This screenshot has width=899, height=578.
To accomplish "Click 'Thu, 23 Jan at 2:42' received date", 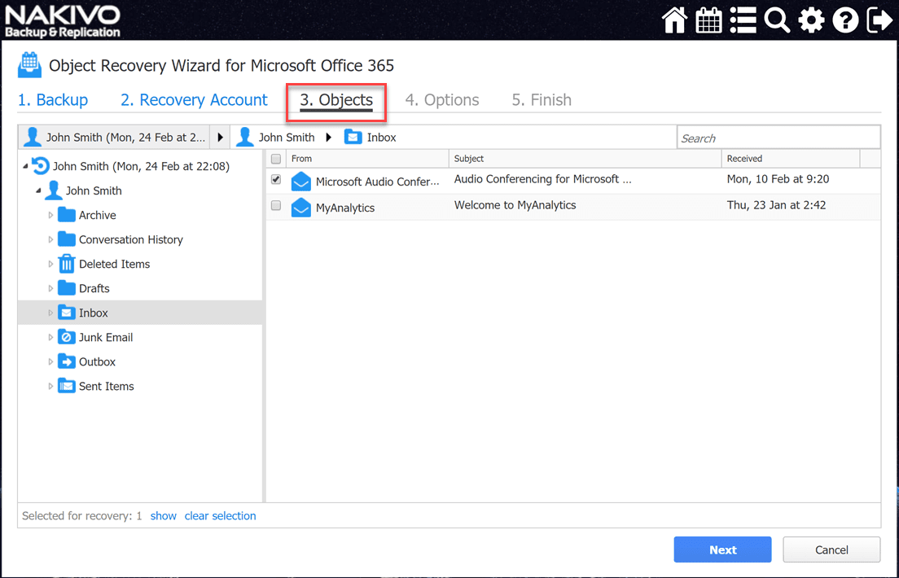I will click(x=776, y=205).
